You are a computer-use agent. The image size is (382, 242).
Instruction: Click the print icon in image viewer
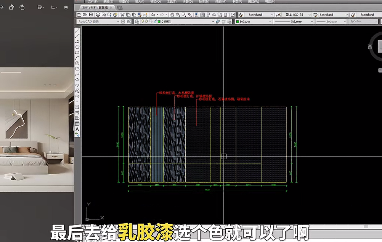pyautogui.click(x=66, y=7)
